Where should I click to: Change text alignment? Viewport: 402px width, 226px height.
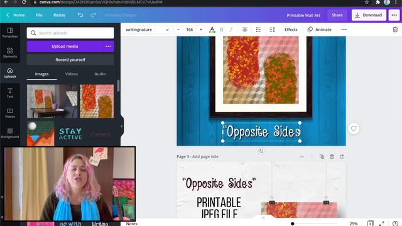[245, 30]
